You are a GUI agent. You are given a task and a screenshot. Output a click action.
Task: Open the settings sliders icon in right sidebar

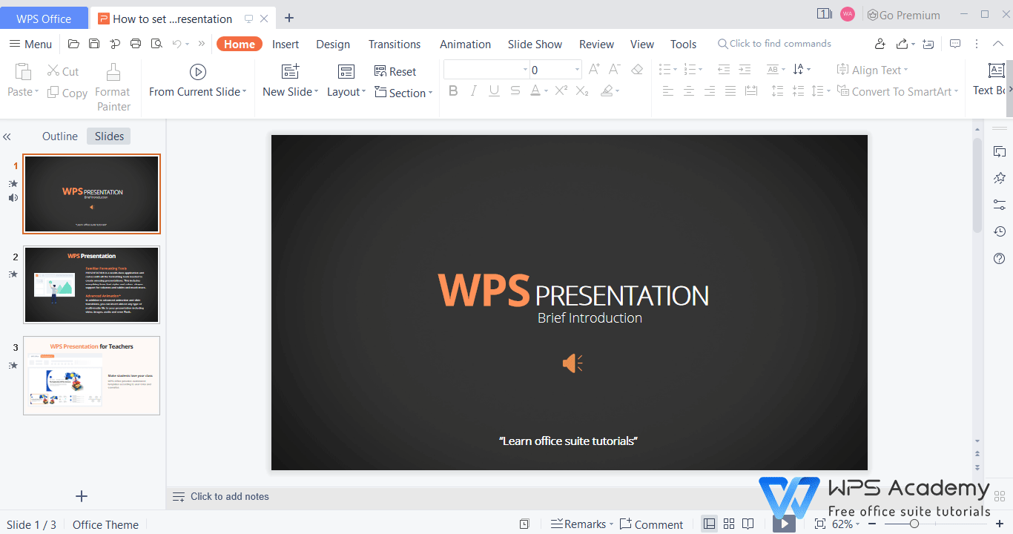pos(1000,205)
